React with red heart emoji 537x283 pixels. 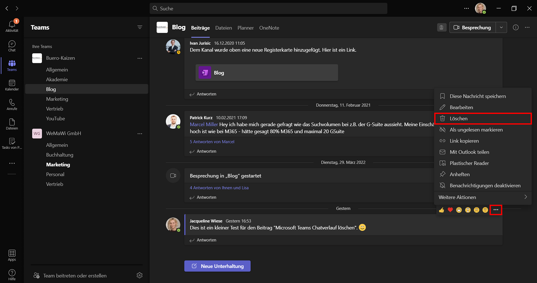[450, 210]
